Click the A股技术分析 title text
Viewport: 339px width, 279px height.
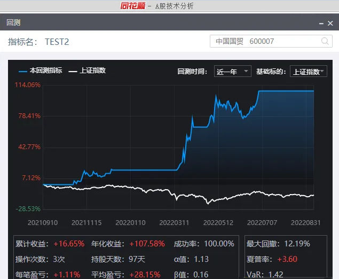pos(174,6)
